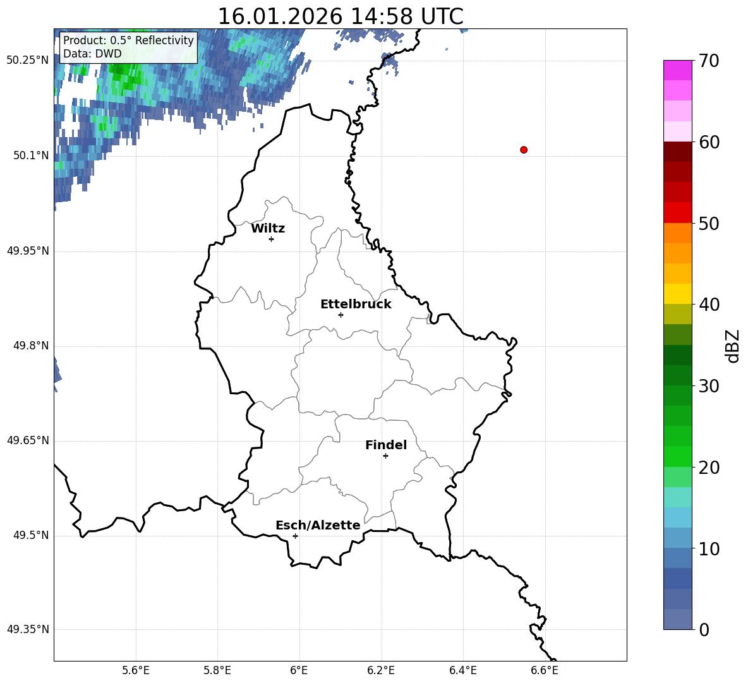Click the magenta swatch atop the colorbar
The image size is (748, 683).
click(677, 70)
